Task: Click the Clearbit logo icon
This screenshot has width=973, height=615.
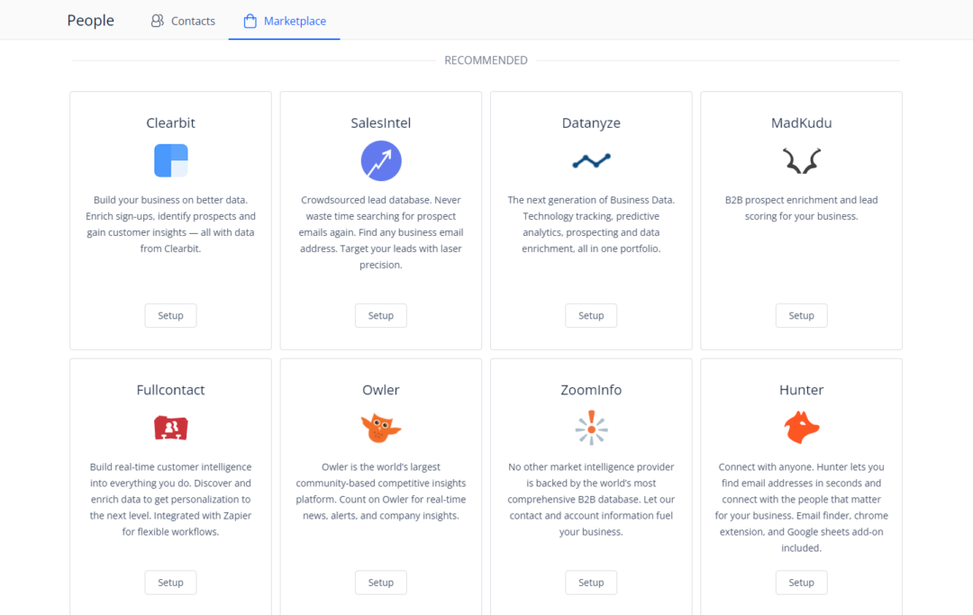Action: click(x=170, y=160)
